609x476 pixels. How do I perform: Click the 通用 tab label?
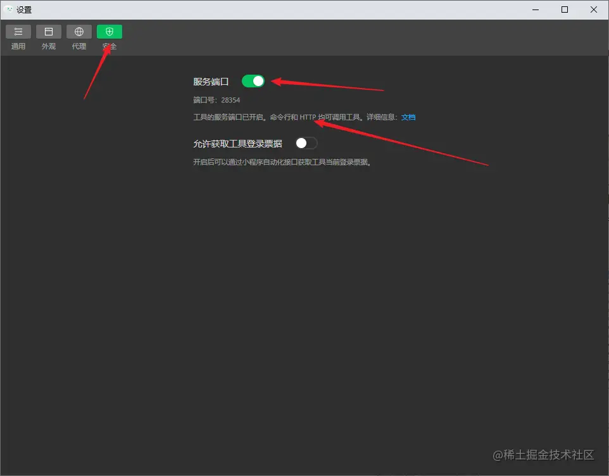tap(18, 46)
